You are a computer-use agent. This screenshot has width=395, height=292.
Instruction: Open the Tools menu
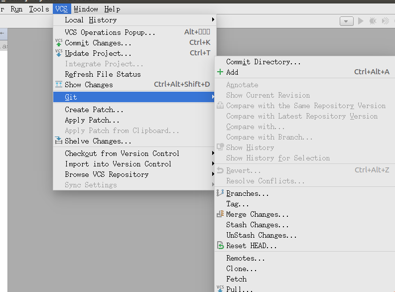(x=39, y=9)
